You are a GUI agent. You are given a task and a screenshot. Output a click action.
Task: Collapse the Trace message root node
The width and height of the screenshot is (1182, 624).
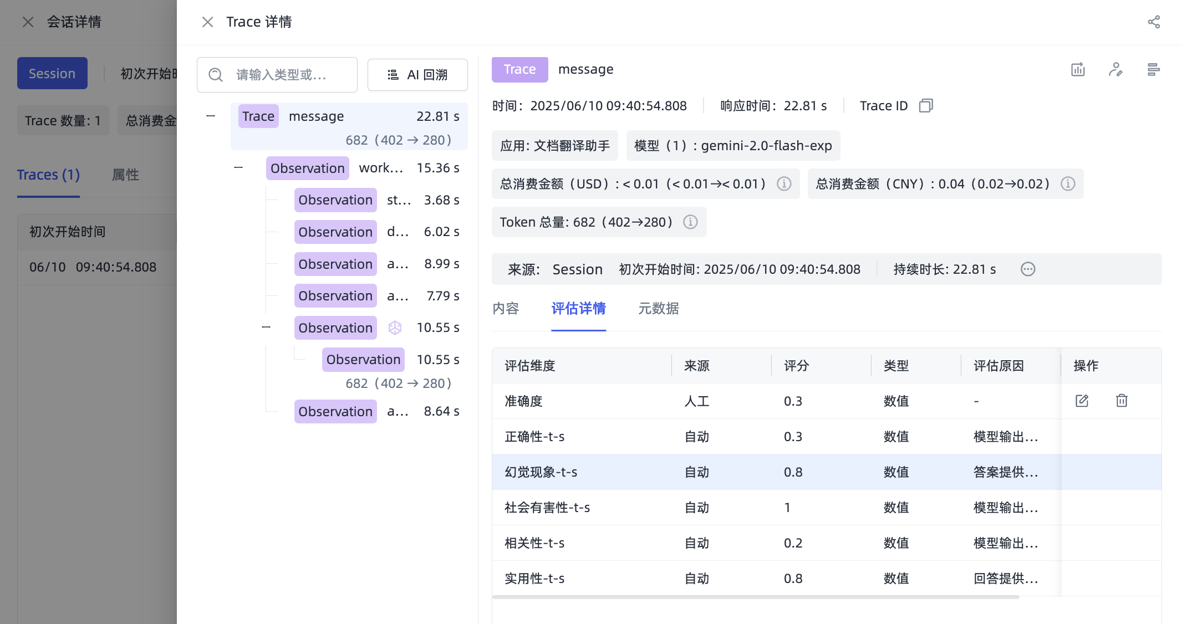[x=211, y=116]
